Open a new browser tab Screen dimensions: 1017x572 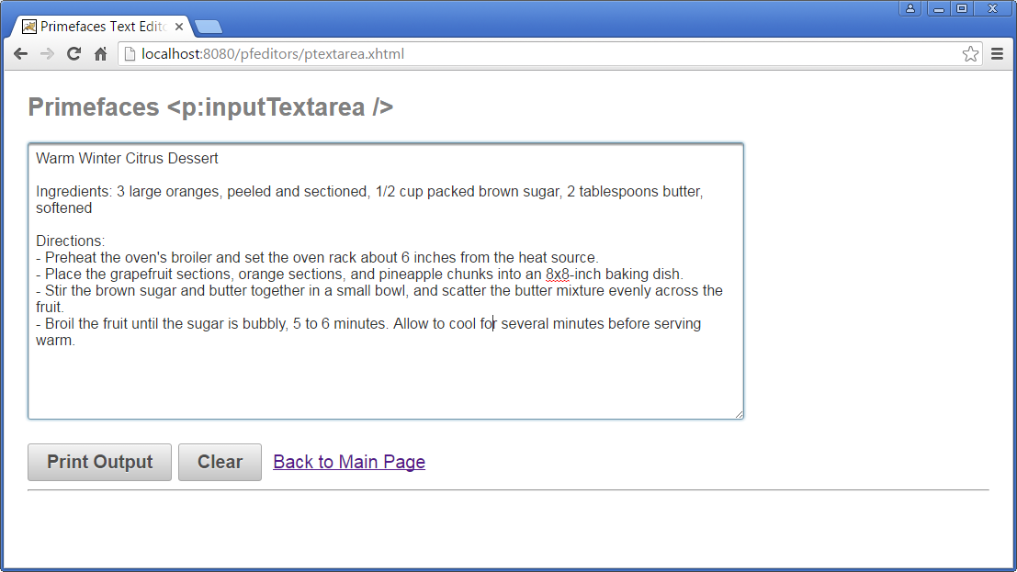point(209,27)
